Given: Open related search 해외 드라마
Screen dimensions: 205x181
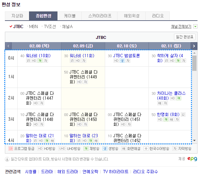Looking at the screenshot, I should [68, 172].
